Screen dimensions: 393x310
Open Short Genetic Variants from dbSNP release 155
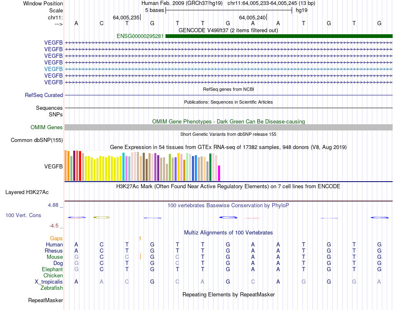(x=228, y=134)
